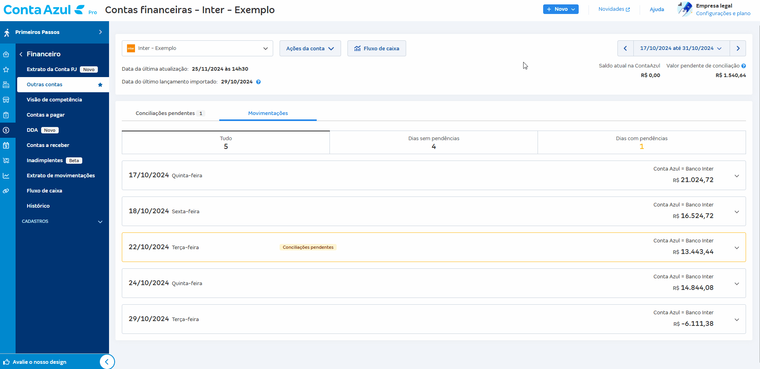The width and height of the screenshot is (760, 369).
Task: Click help icon beside Valor pendente de conciliação
Action: [744, 66]
